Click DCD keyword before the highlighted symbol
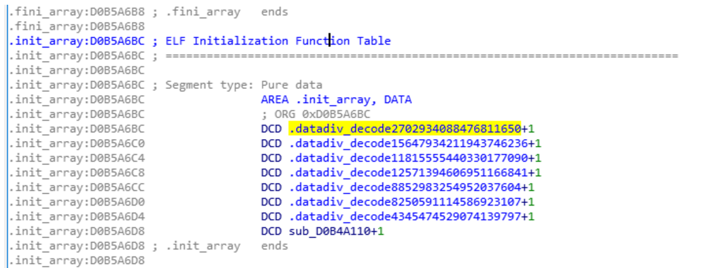 point(271,129)
